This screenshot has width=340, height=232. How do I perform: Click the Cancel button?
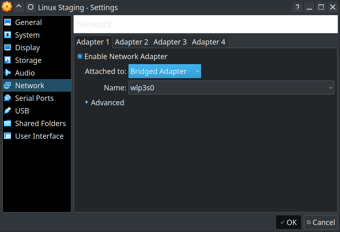320,222
